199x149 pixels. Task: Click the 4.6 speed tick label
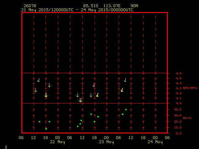coord(178,74)
